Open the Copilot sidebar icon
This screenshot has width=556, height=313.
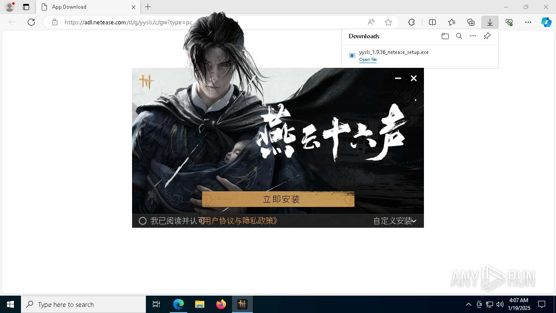coord(546,22)
